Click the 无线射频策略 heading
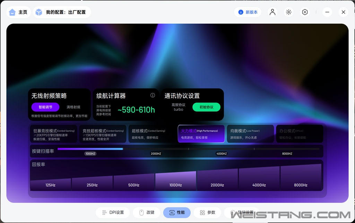Screen dimensions: 355x223 [x=49, y=96]
